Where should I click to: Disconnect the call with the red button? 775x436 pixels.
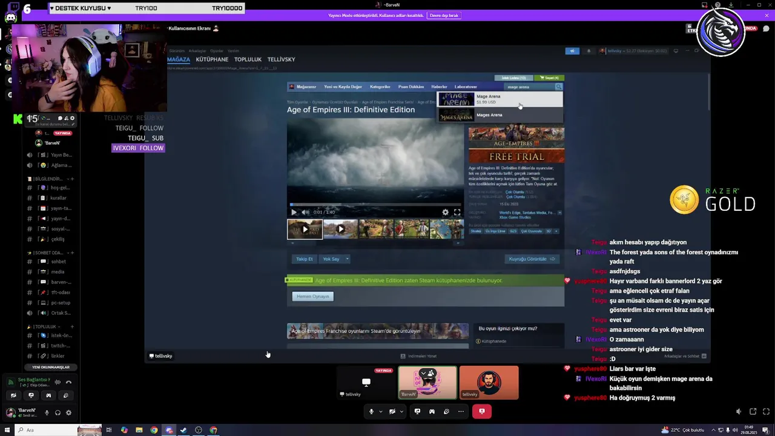(x=482, y=412)
